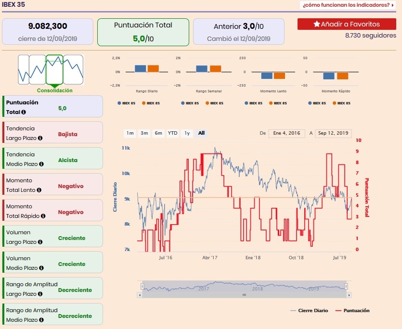402x329 pixels.
Task: Click the blue bar in Momento Lento chart
Action: coord(267,76)
